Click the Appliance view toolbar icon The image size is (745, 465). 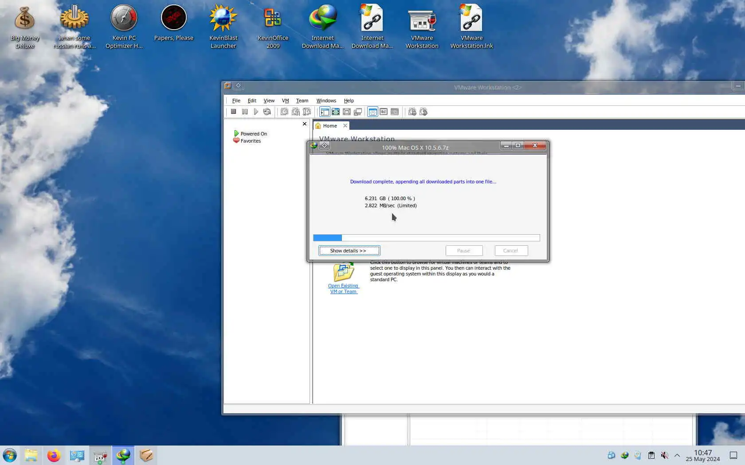pos(384,112)
